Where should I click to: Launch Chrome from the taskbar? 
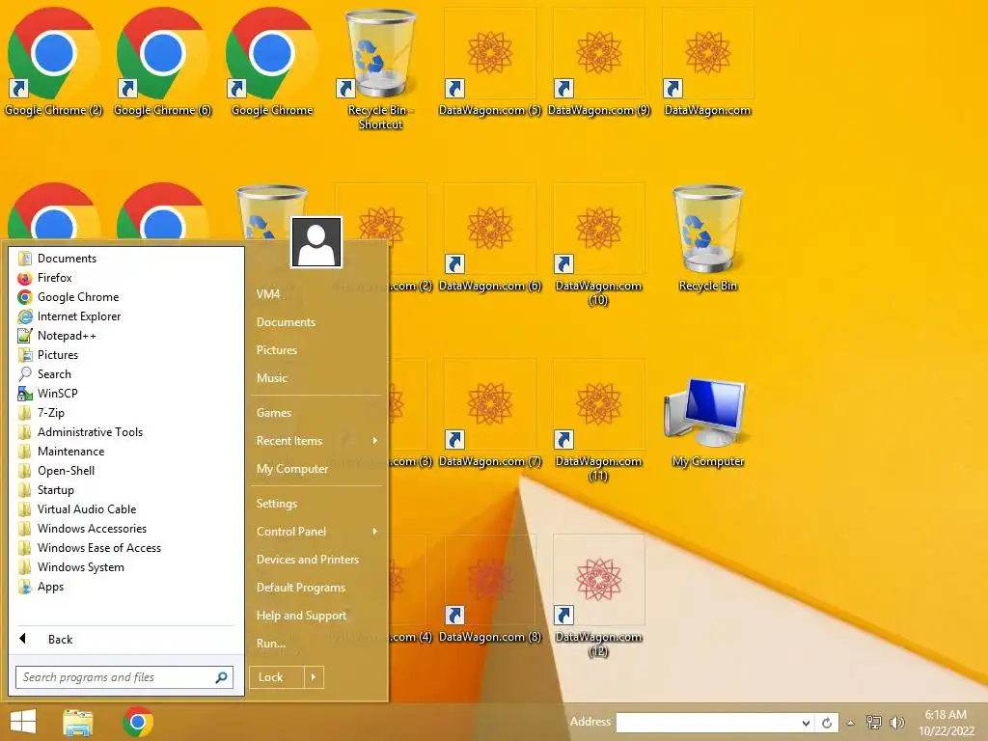click(x=138, y=722)
